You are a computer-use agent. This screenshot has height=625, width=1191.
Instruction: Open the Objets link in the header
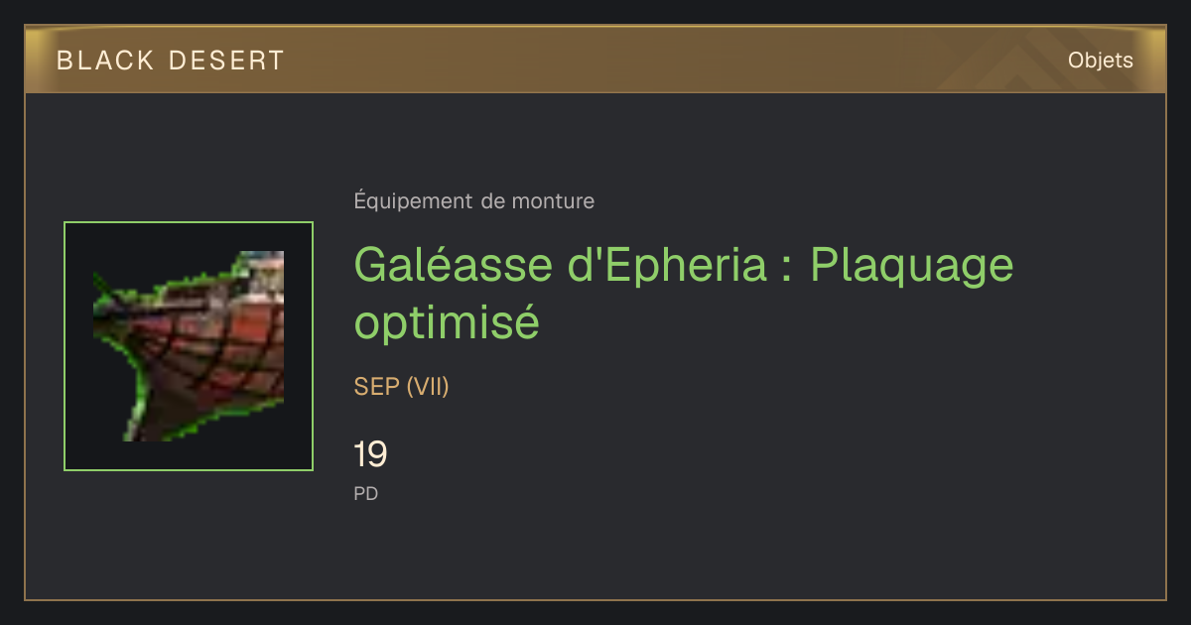[x=1100, y=61]
